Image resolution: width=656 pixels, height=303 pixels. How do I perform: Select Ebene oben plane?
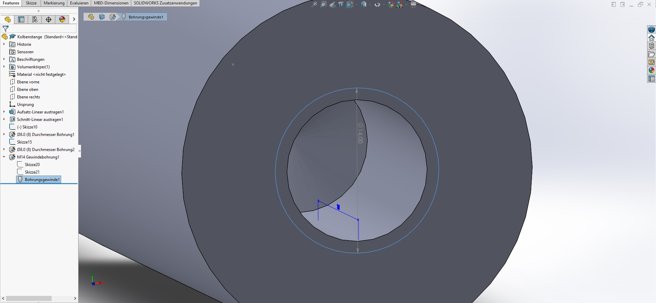[x=24, y=89]
